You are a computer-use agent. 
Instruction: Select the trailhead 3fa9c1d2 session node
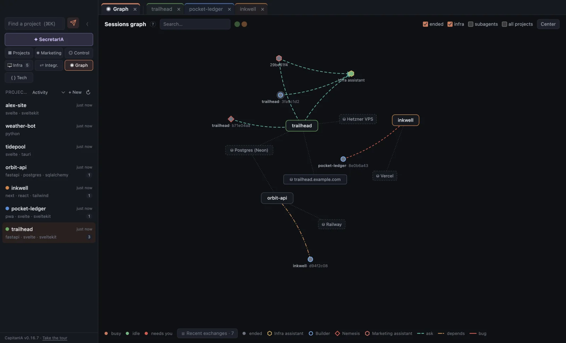pos(281,95)
